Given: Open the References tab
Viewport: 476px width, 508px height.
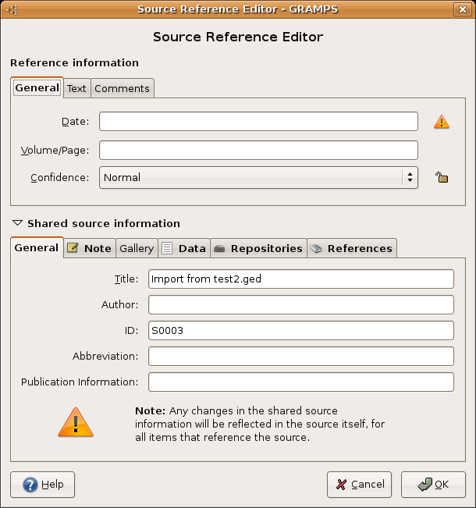Looking at the screenshot, I should (x=351, y=248).
